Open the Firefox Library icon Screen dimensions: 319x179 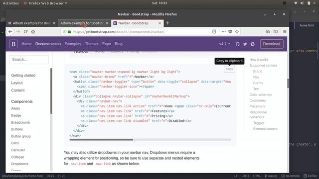[268, 32]
